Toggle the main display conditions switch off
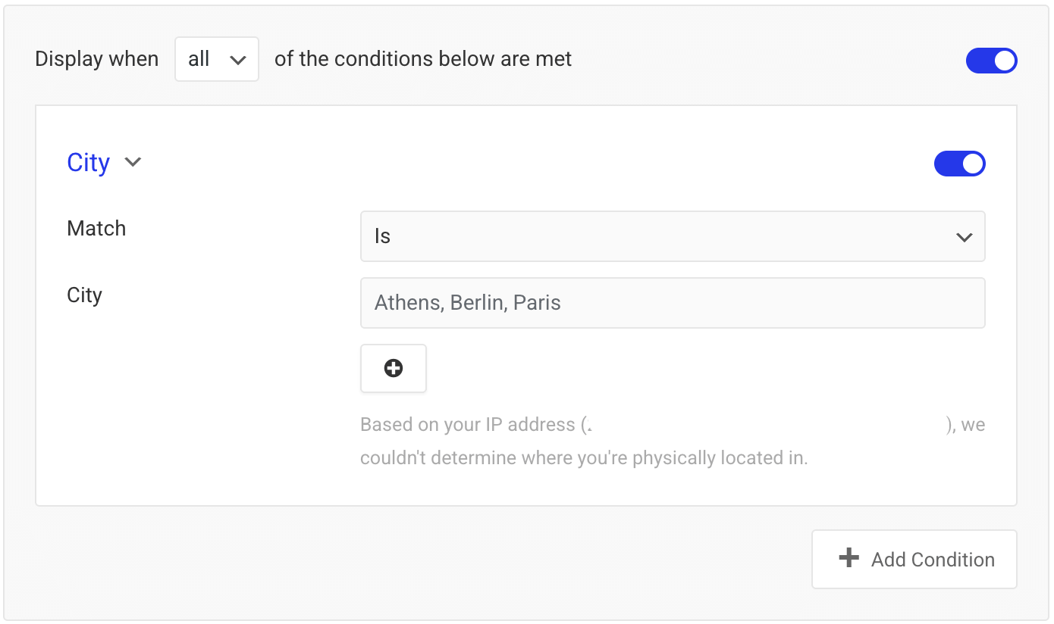Screen dimensions: 1054x624 991,61
